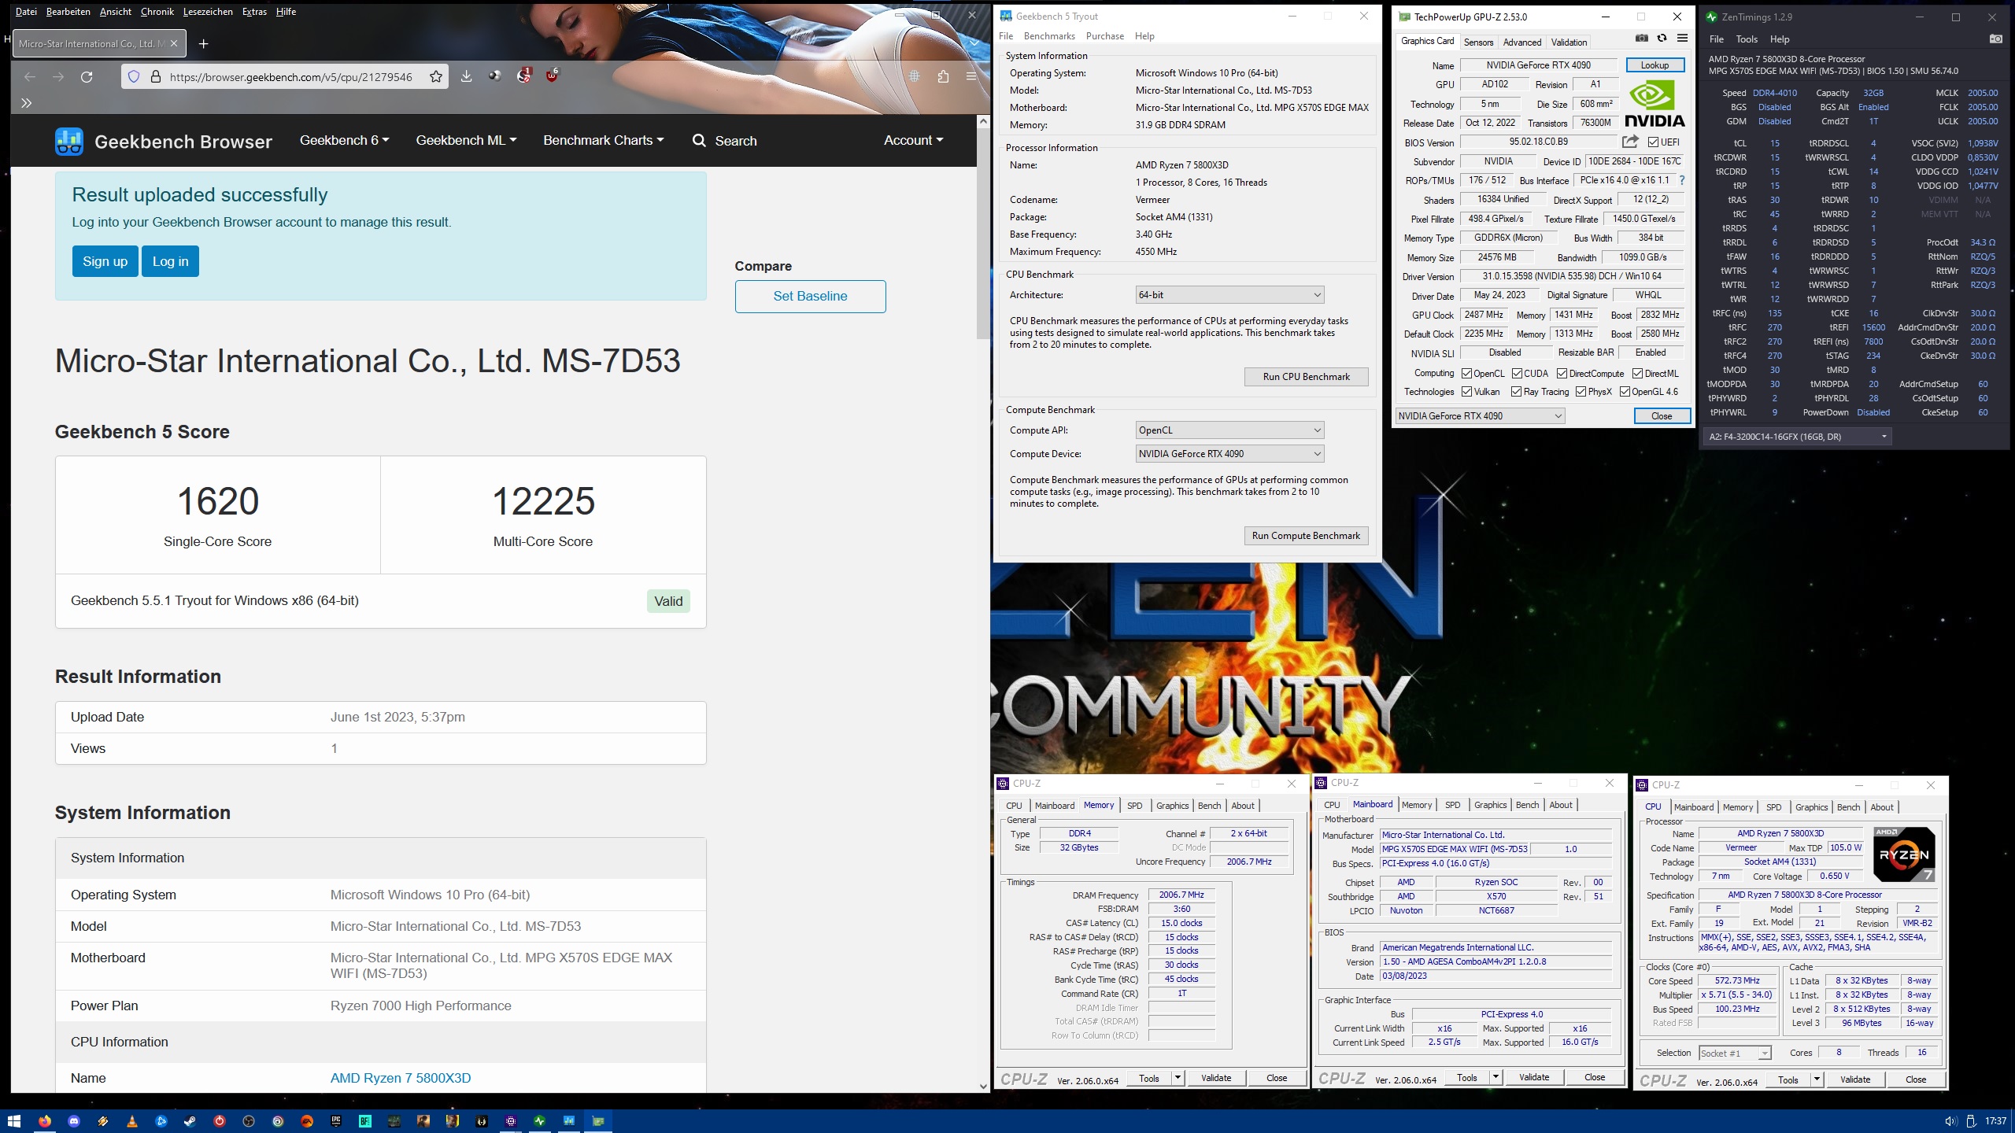This screenshot has height=1133, width=2015.
Task: Click the volume speaker icon in system tray
Action: click(1950, 1121)
